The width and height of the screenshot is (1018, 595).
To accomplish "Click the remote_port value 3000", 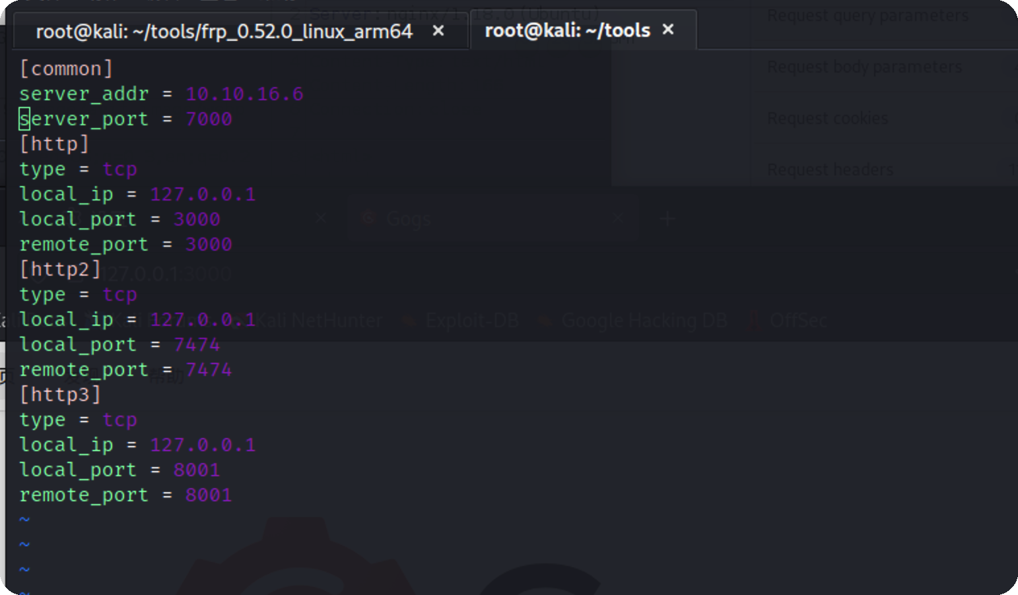I will point(209,244).
